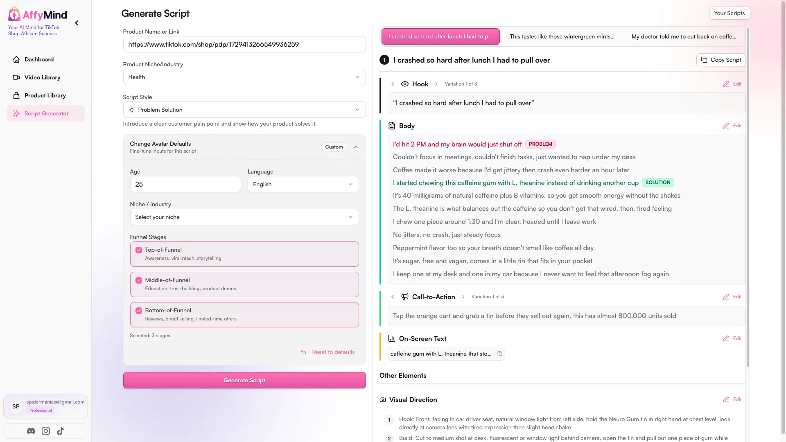Click the Product Library bag icon
Viewport: 786px width, 442px height.
click(x=16, y=95)
